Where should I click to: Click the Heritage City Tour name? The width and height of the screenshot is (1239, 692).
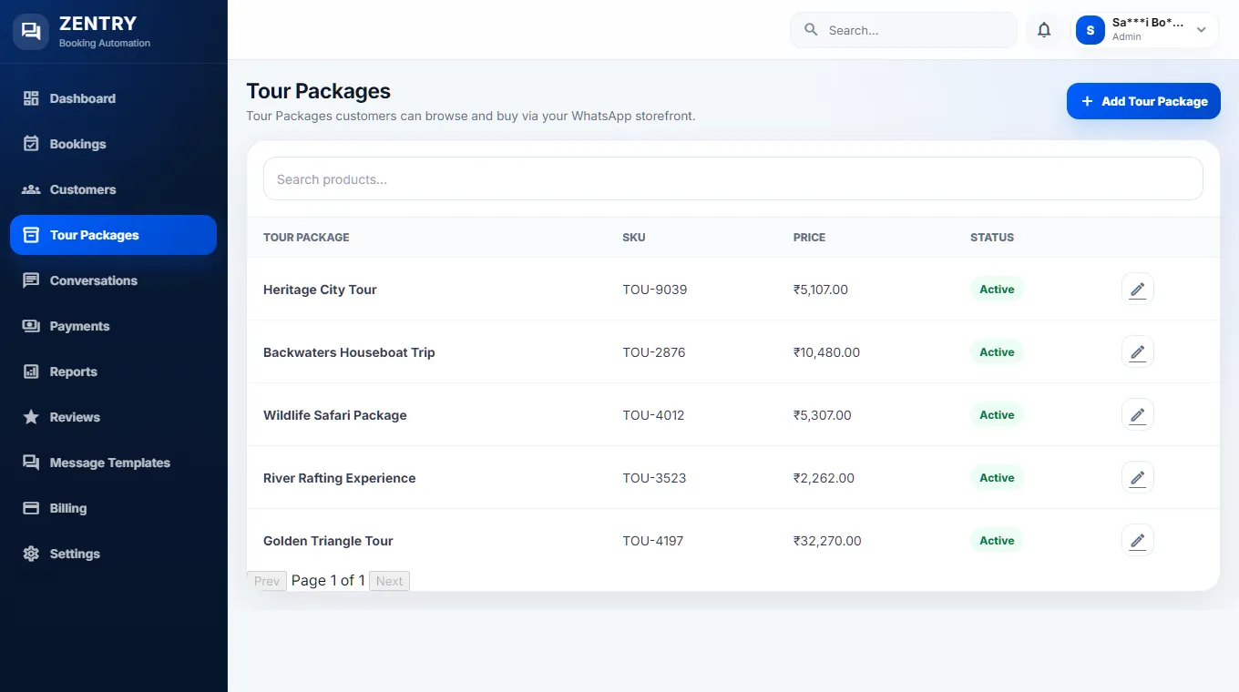pos(320,290)
